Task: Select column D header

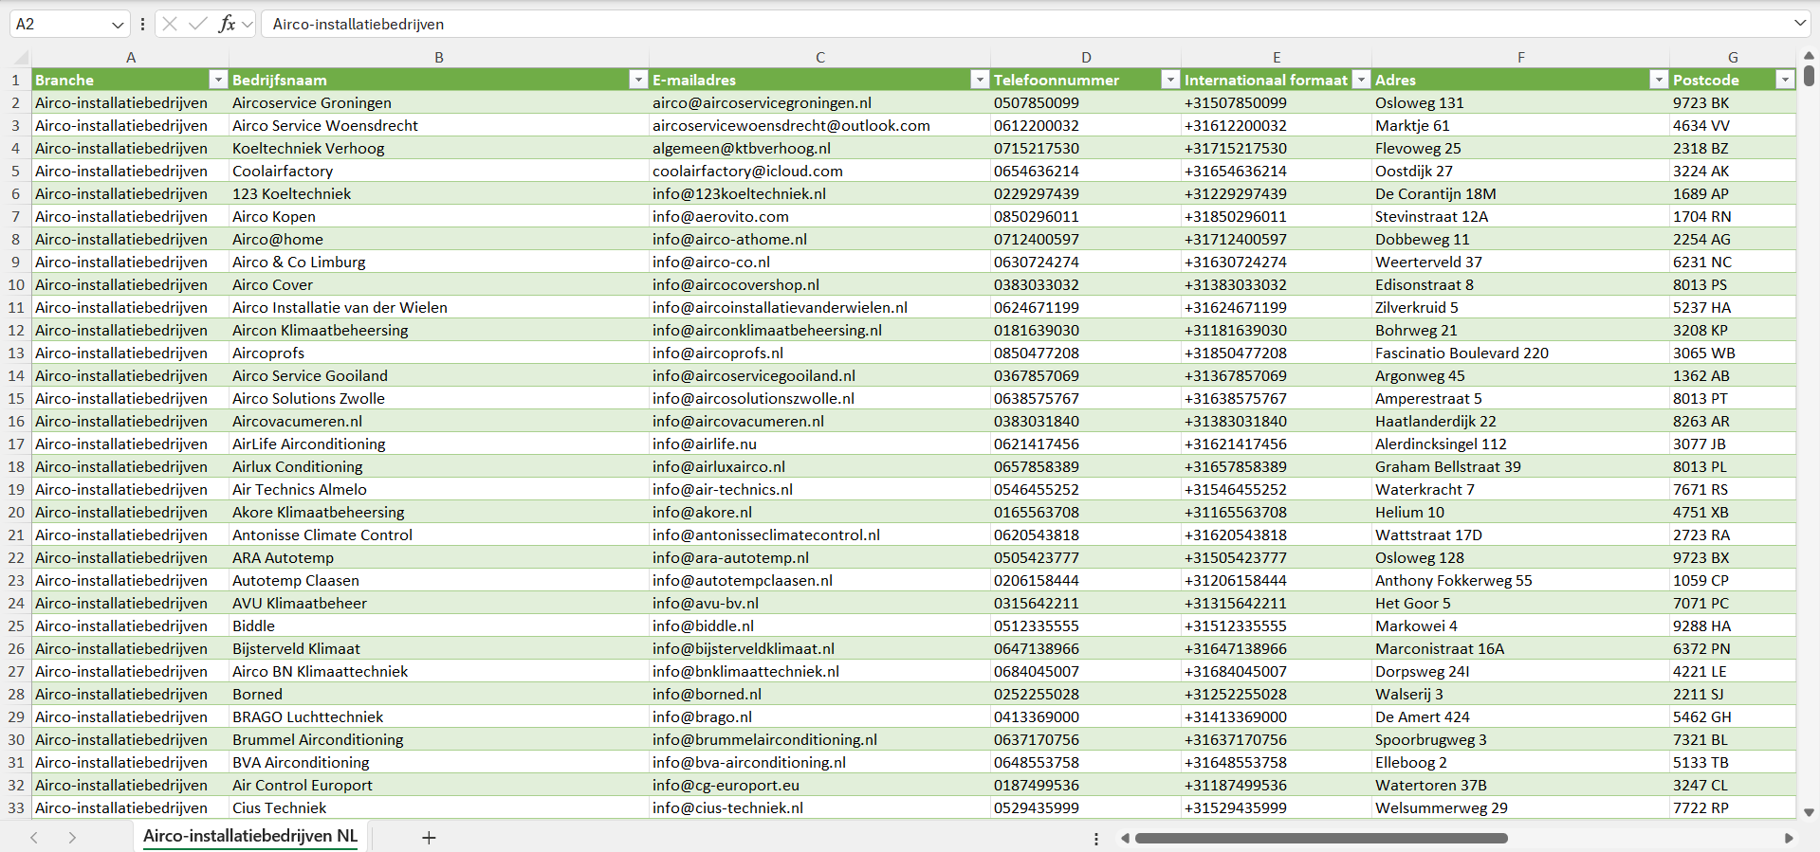Action: [1086, 57]
